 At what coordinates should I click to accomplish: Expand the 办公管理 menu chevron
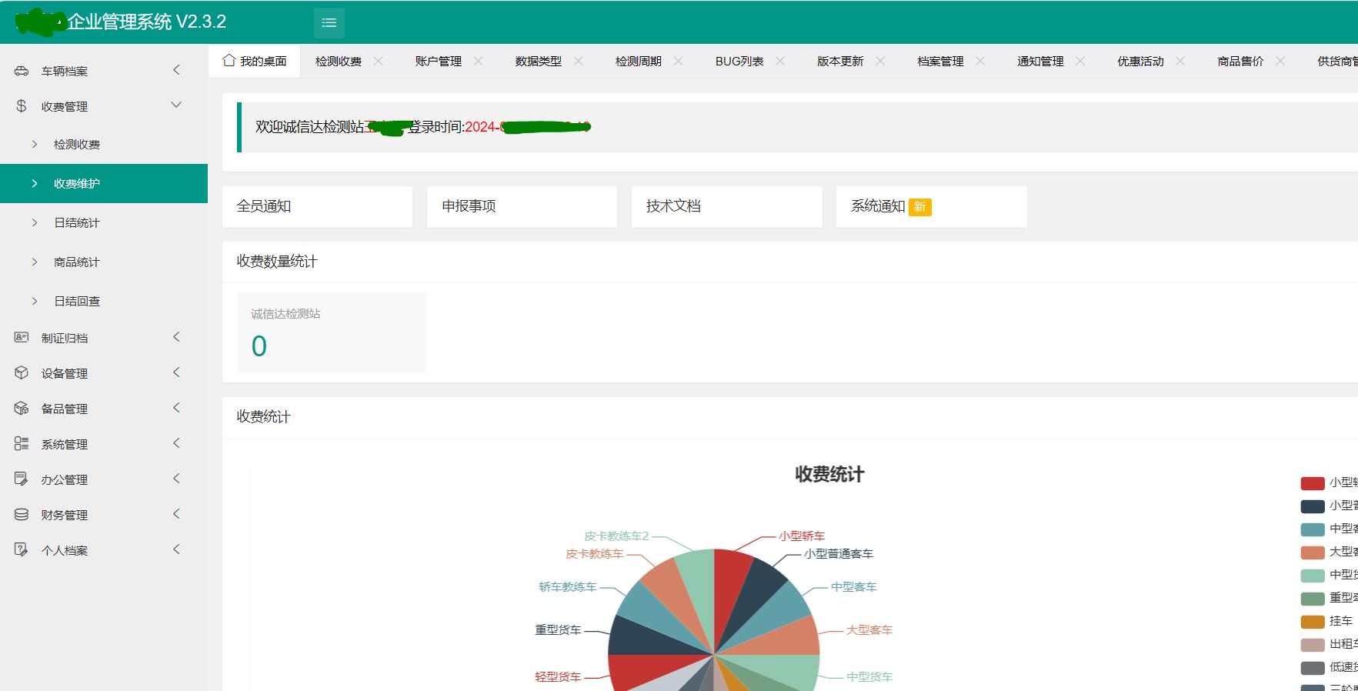tap(176, 479)
